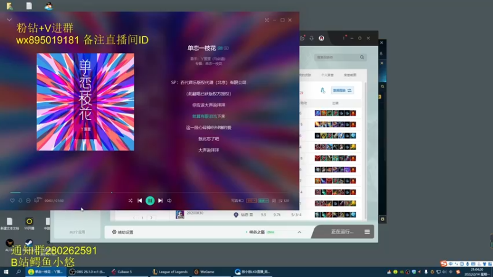Click the circular remove icon beside download
493x277 pixels.
[28, 201]
